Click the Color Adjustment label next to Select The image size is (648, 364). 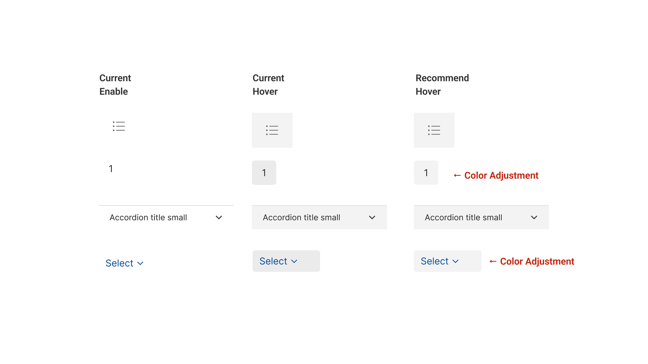(537, 261)
